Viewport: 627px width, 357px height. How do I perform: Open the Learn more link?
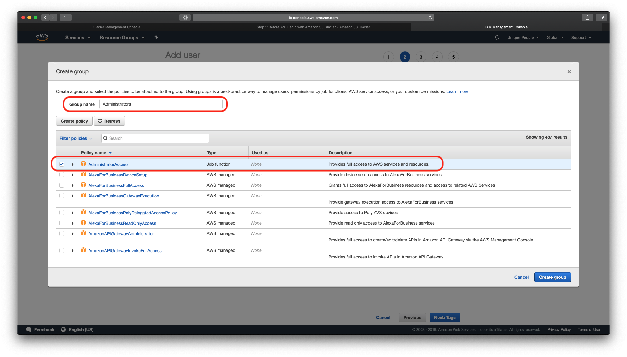click(x=457, y=91)
